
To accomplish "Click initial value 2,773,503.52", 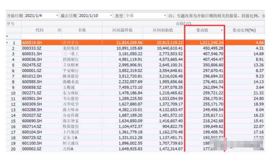I will tap(171, 54).
